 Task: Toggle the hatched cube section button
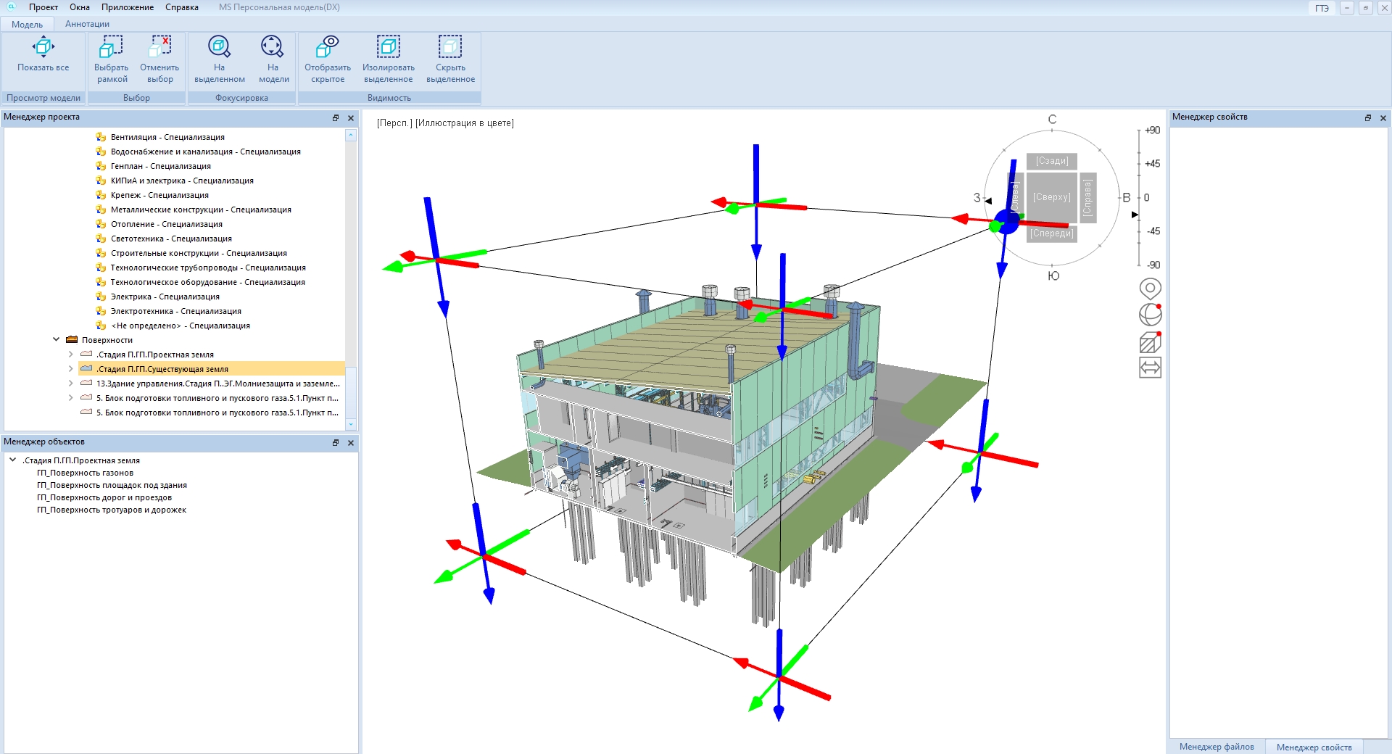point(1150,341)
